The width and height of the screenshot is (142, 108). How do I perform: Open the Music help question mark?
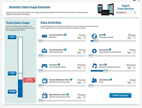[x=106, y=64]
